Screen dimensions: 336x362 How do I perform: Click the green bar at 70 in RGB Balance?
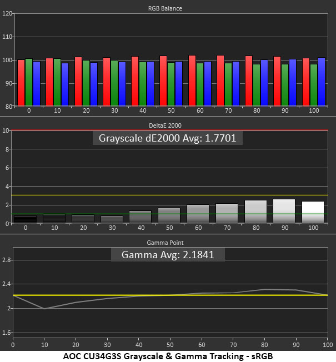(228, 84)
